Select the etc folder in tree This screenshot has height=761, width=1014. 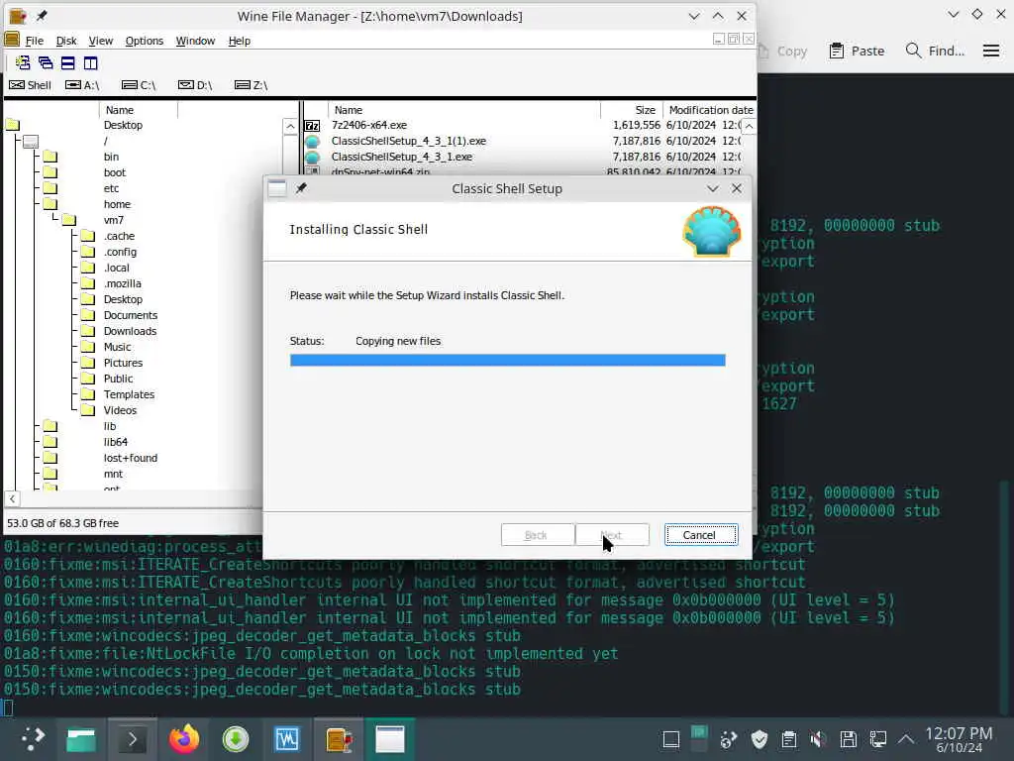click(x=111, y=188)
